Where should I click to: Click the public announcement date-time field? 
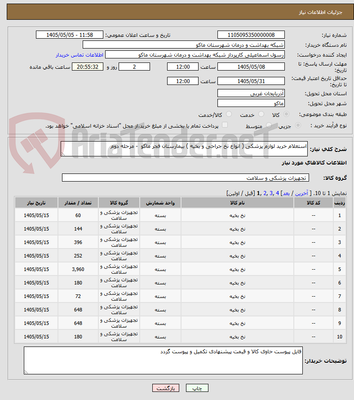pyautogui.click(x=70, y=35)
